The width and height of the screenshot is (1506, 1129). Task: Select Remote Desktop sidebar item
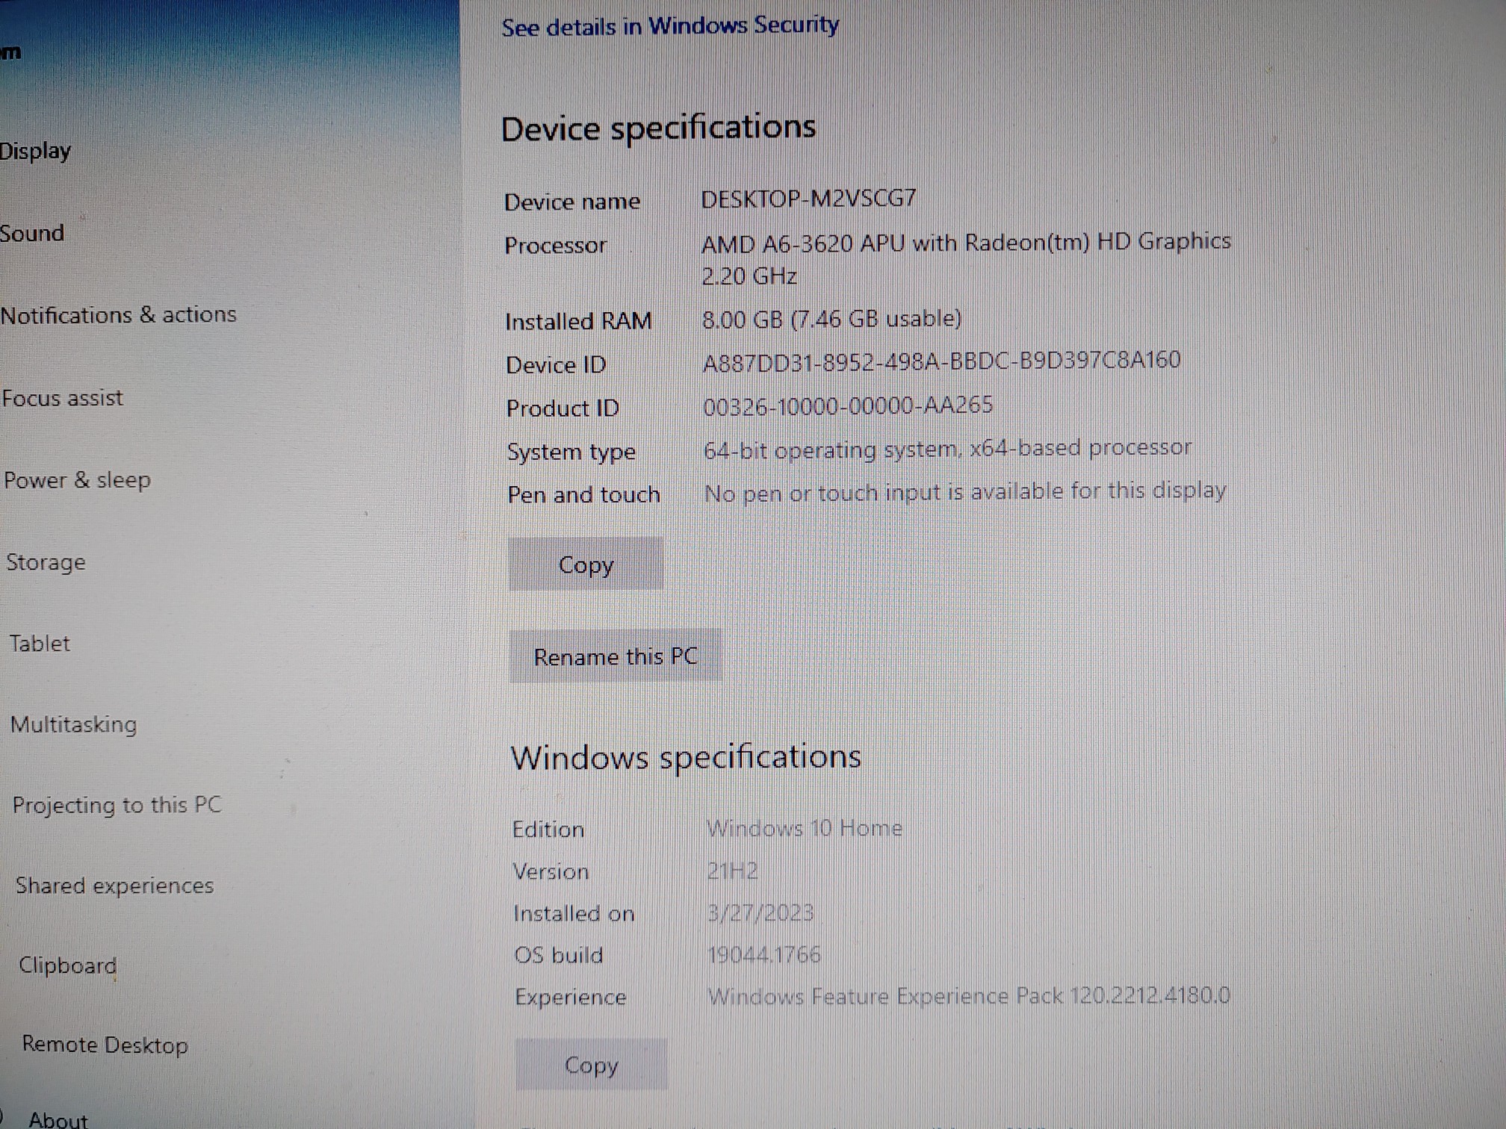pyautogui.click(x=105, y=1045)
